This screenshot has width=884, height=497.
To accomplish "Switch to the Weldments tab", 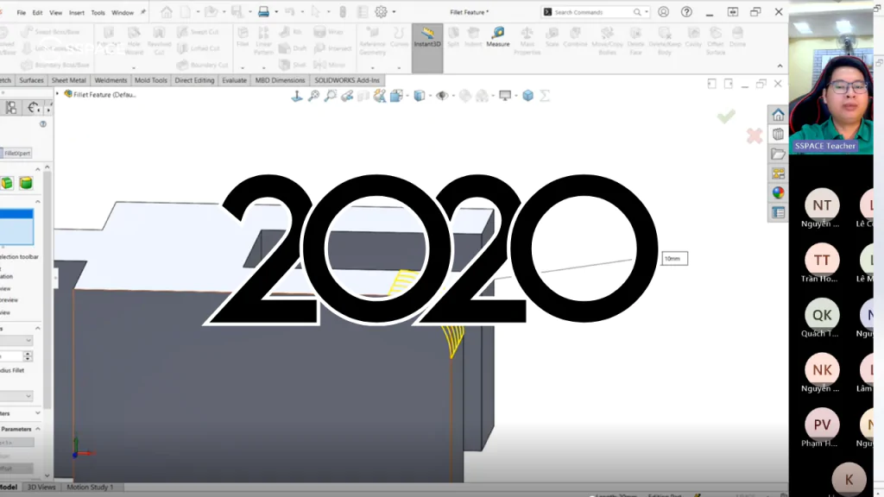I will (110, 80).
